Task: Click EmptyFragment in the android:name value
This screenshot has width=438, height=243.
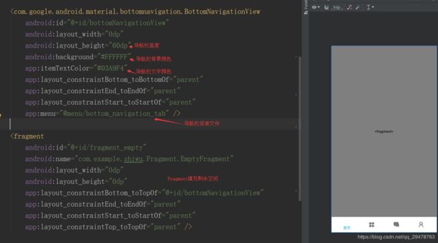Action: (205, 159)
